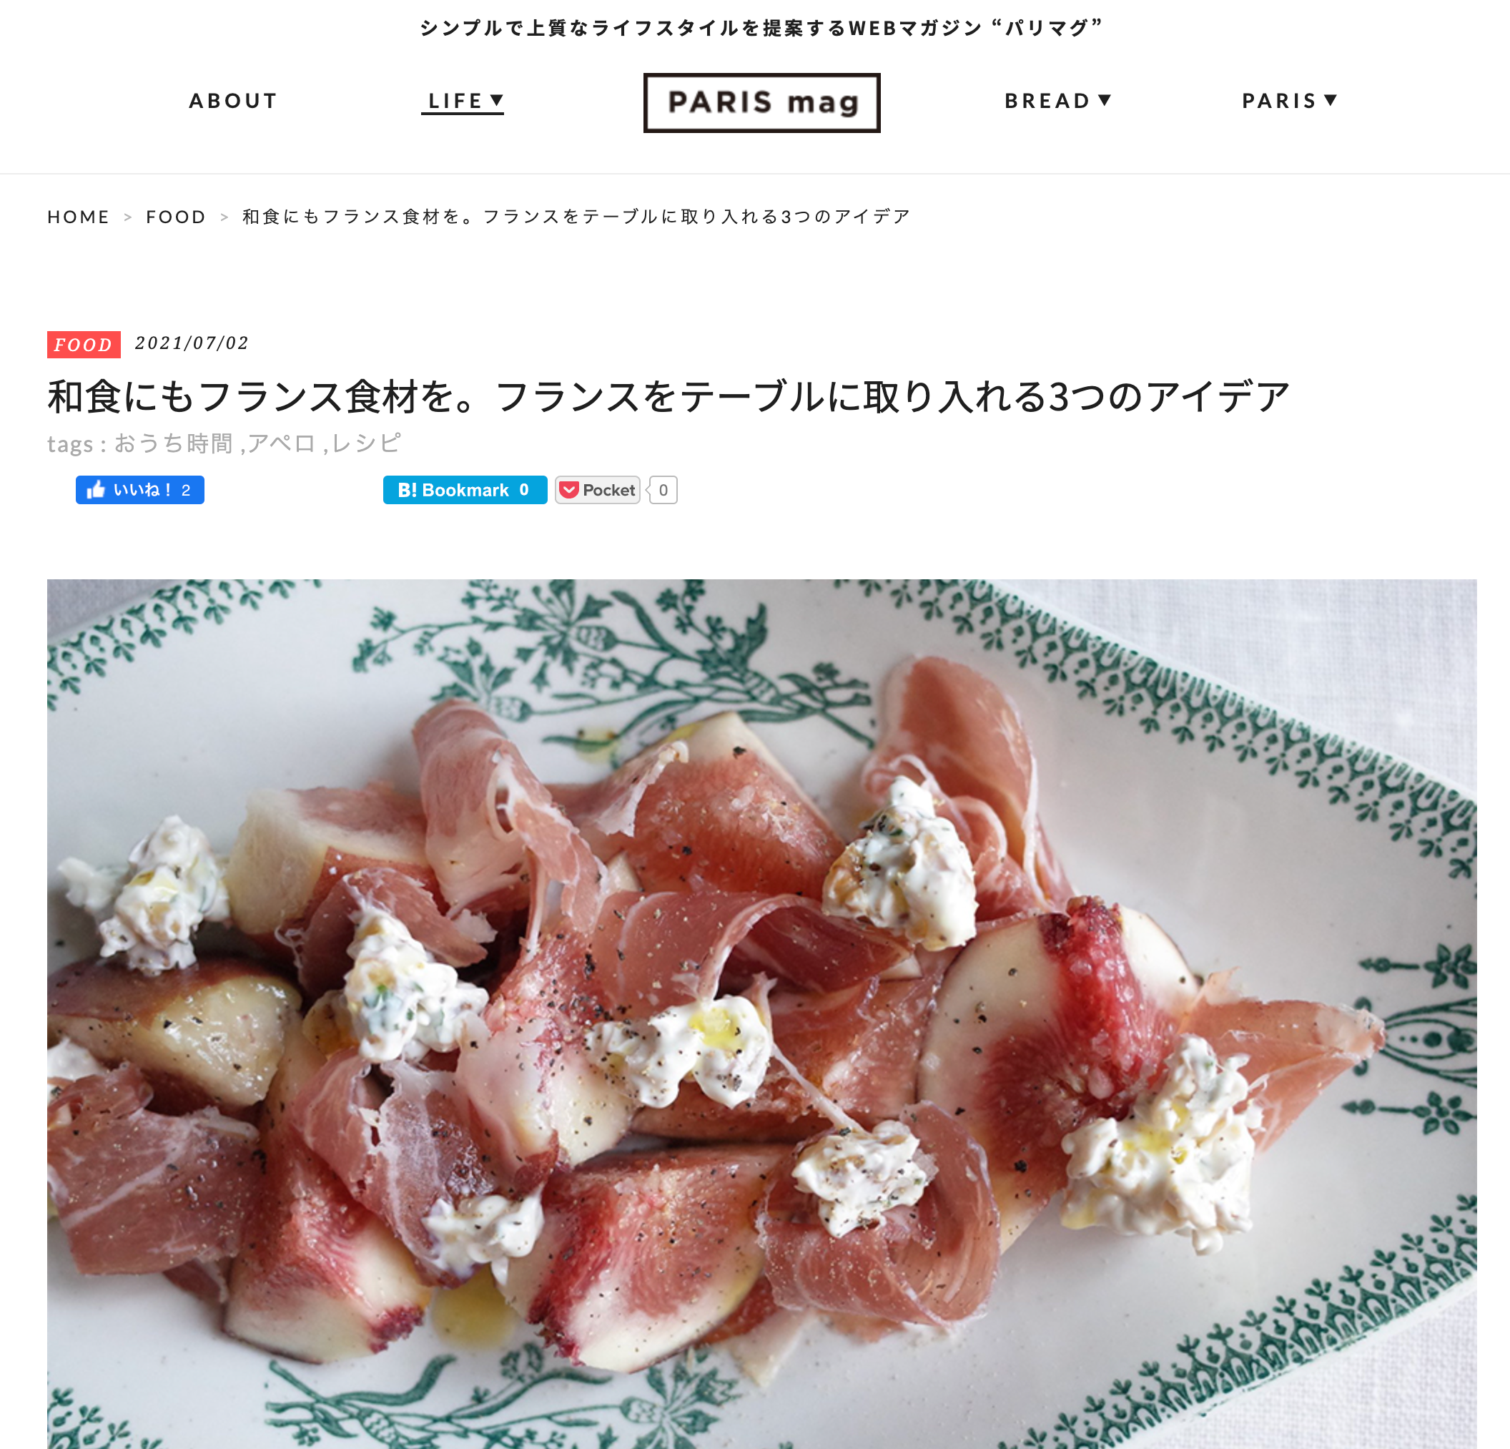The width and height of the screenshot is (1510, 1449).
Task: Open the PARIS mag logo
Action: click(x=761, y=102)
